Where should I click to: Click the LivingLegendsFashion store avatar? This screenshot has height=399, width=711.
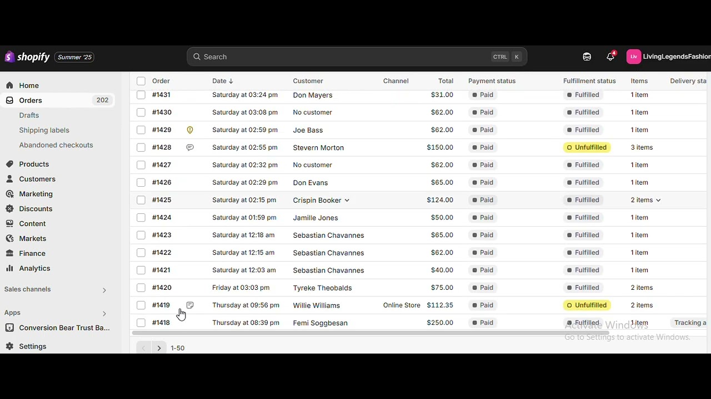pyautogui.click(x=634, y=57)
